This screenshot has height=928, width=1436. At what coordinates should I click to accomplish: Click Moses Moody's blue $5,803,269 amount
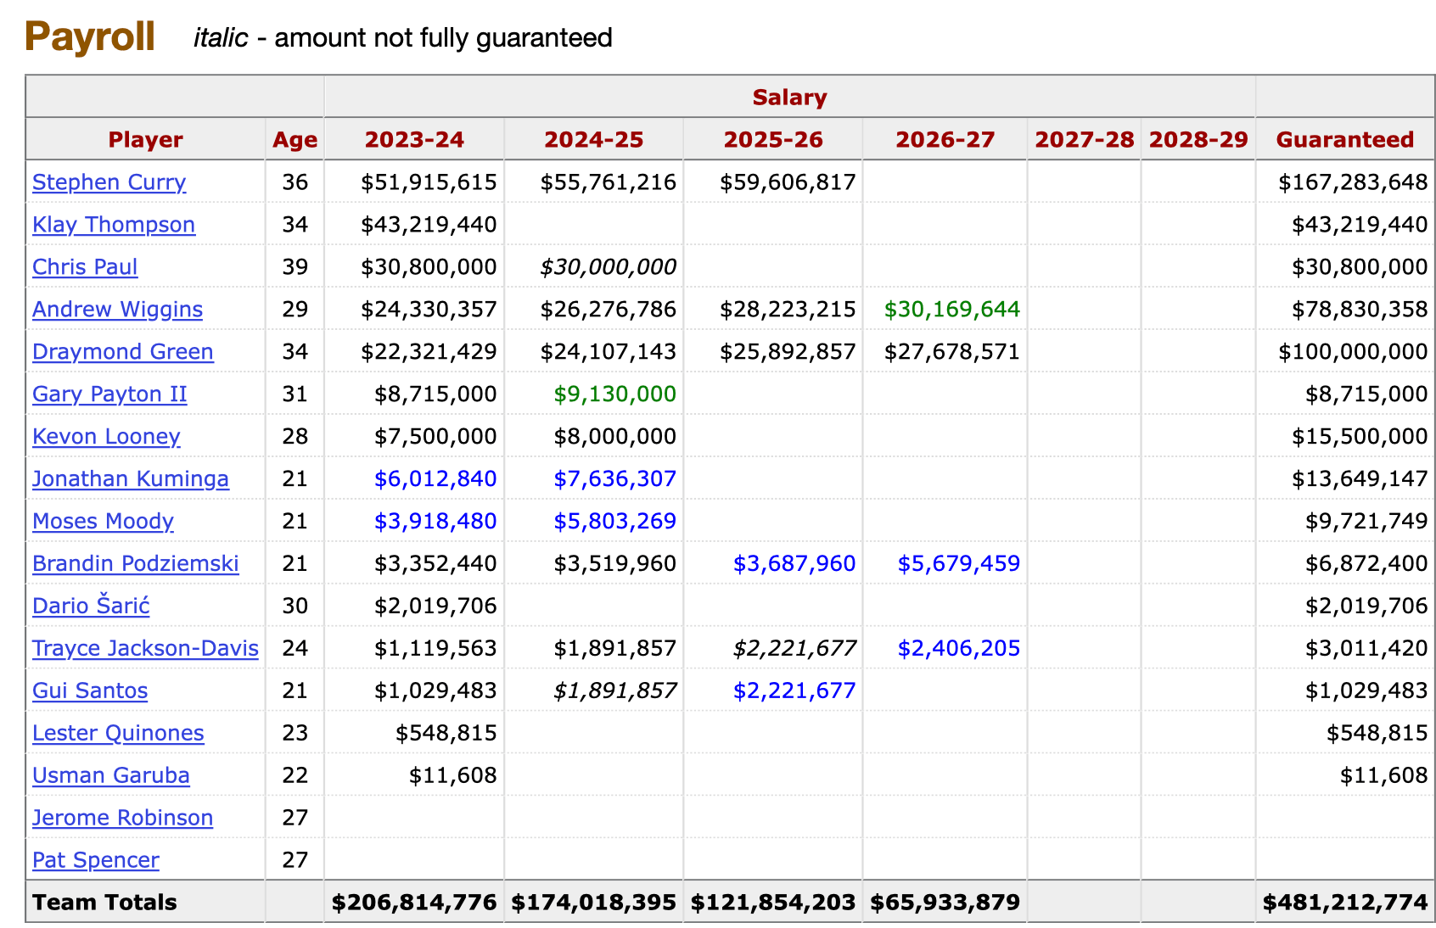[x=615, y=522]
